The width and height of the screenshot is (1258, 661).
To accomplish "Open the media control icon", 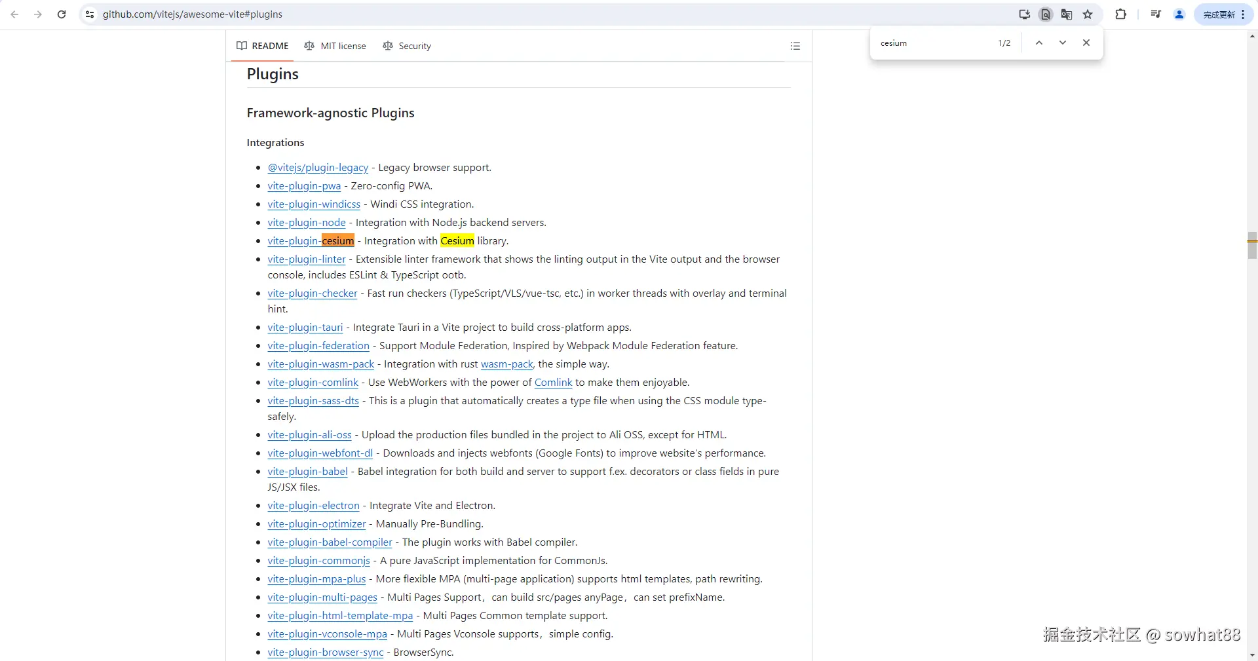I will (x=1156, y=14).
